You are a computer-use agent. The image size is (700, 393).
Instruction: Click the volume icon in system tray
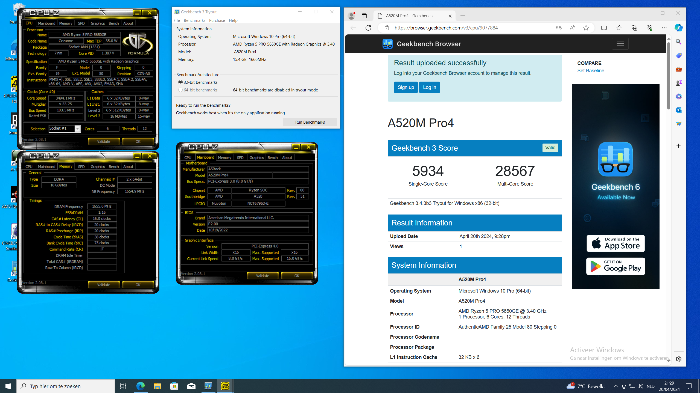(x=640, y=386)
